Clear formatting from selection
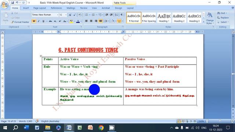This screenshot has height=132, width=235. pyautogui.click(x=80, y=15)
